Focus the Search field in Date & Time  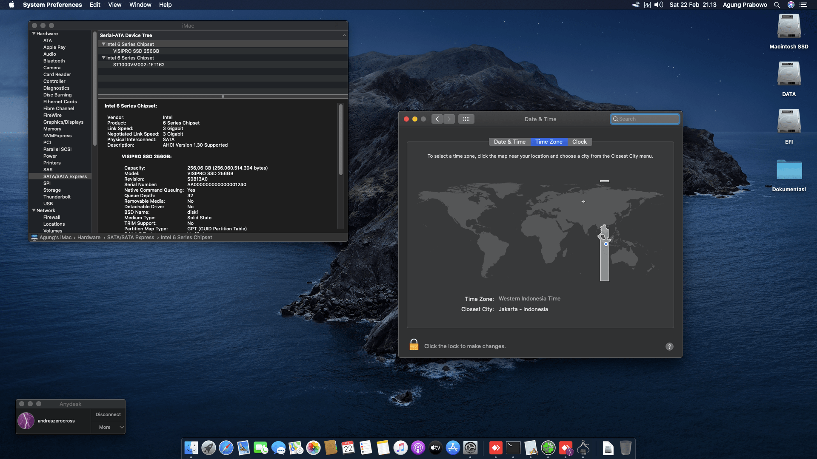click(x=645, y=119)
